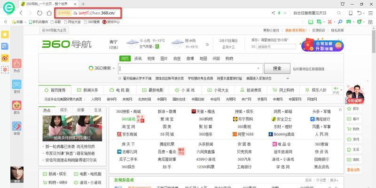Click the green reading book extension icon
Viewport: 376px width, 188px height.
(x=311, y=22)
